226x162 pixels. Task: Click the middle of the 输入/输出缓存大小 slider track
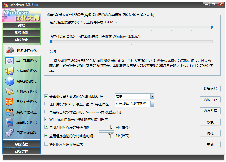[131, 27]
